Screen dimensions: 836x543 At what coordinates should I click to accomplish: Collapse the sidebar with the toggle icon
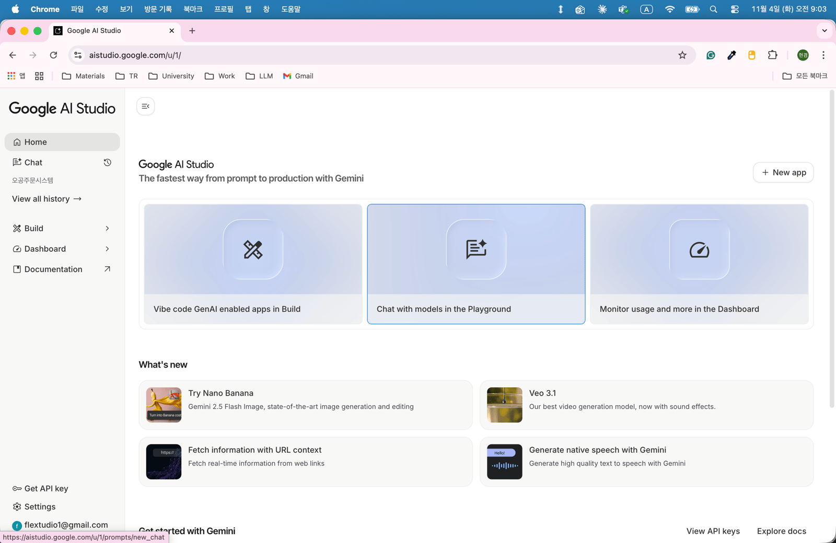click(x=145, y=107)
